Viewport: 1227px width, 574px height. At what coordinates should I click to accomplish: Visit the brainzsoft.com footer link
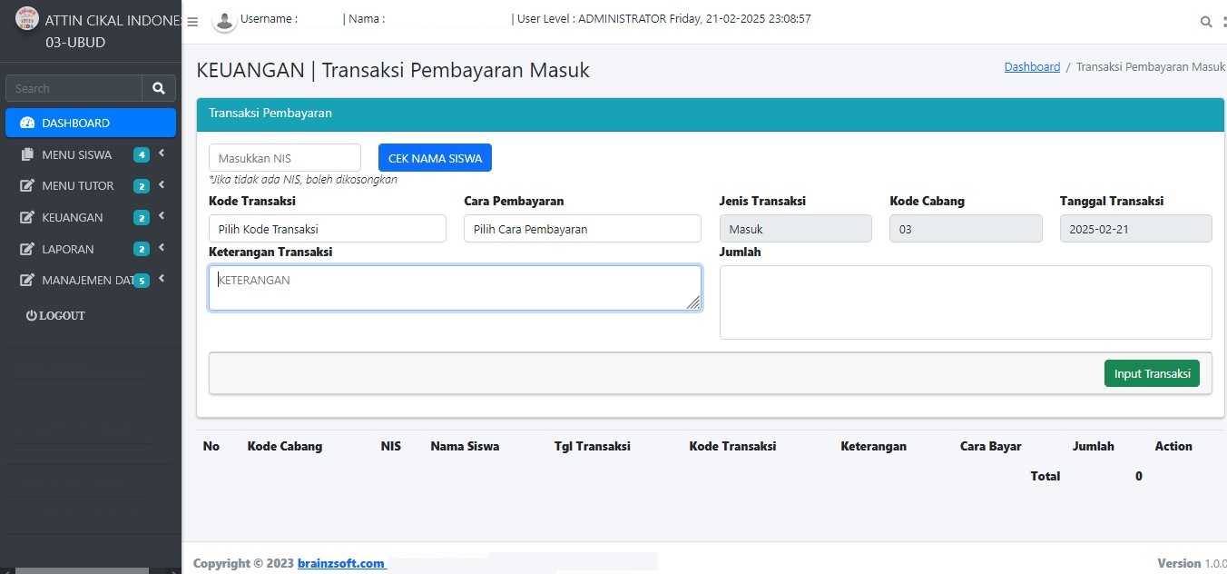pos(341,563)
